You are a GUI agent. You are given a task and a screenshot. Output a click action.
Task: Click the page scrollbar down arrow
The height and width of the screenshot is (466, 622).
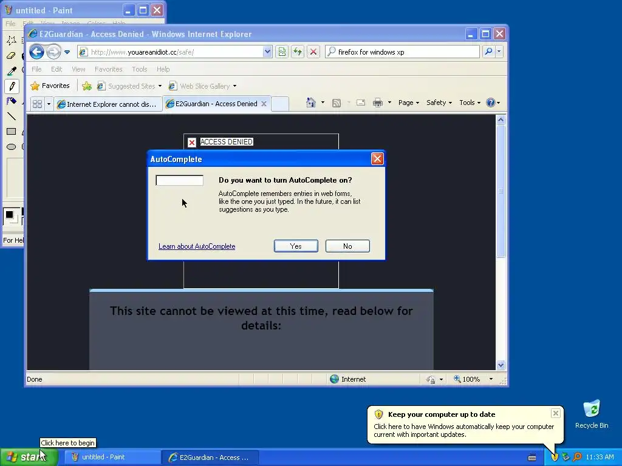click(501, 365)
